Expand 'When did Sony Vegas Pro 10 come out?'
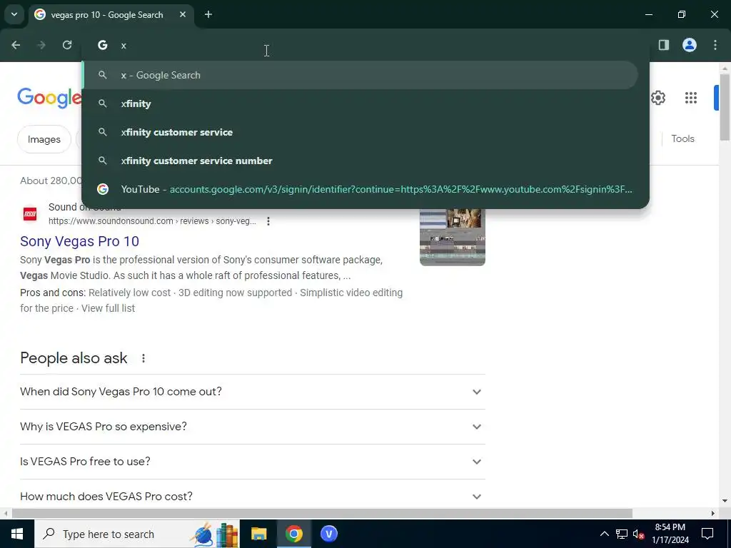The image size is (731, 548). [252, 392]
